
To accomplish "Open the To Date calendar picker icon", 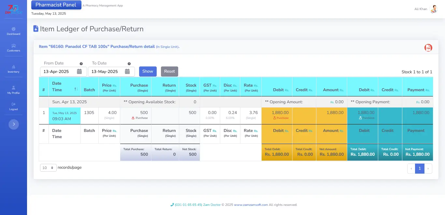I will point(127,72).
